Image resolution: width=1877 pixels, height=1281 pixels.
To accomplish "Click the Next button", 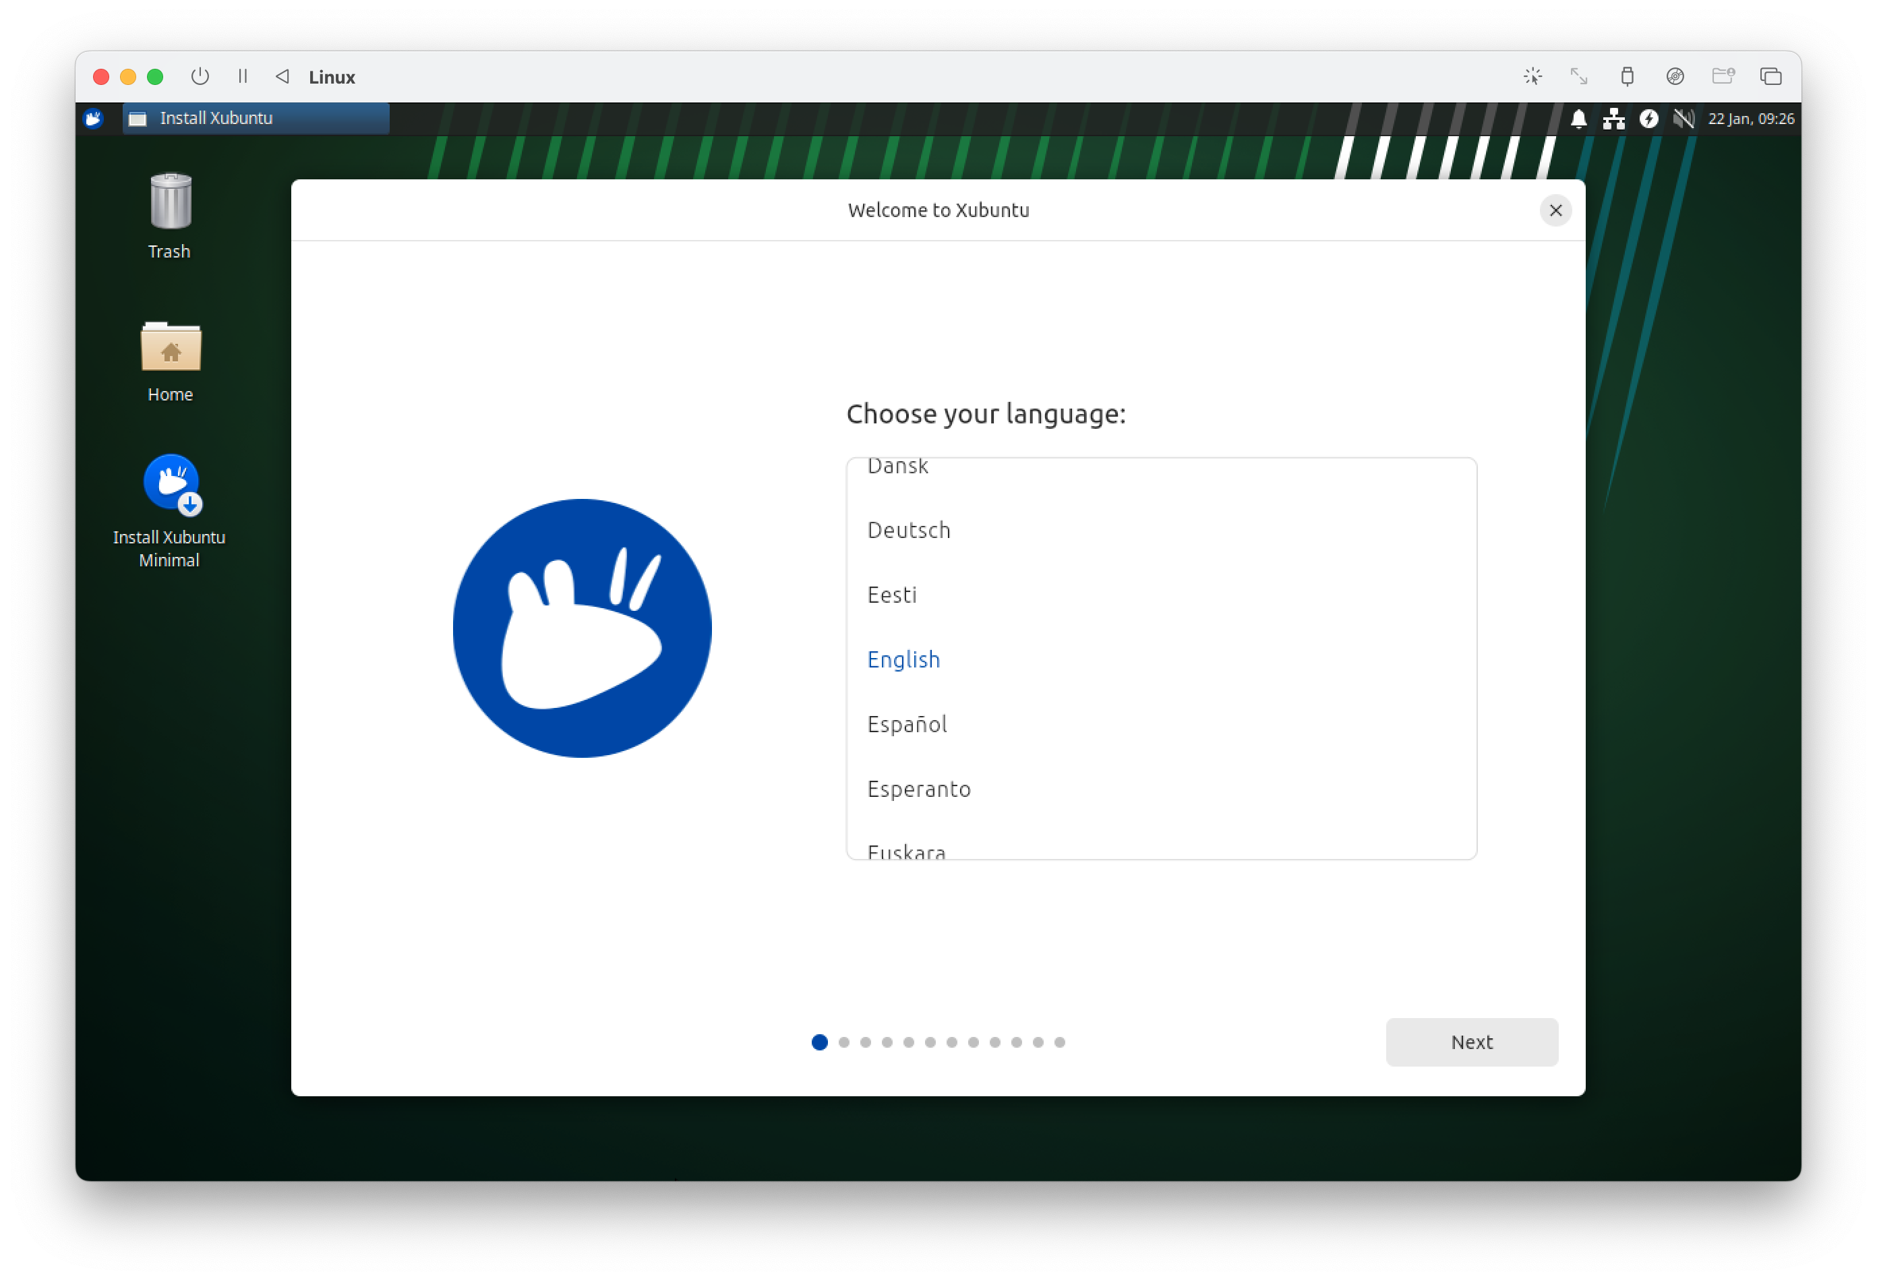I will pos(1472,1042).
